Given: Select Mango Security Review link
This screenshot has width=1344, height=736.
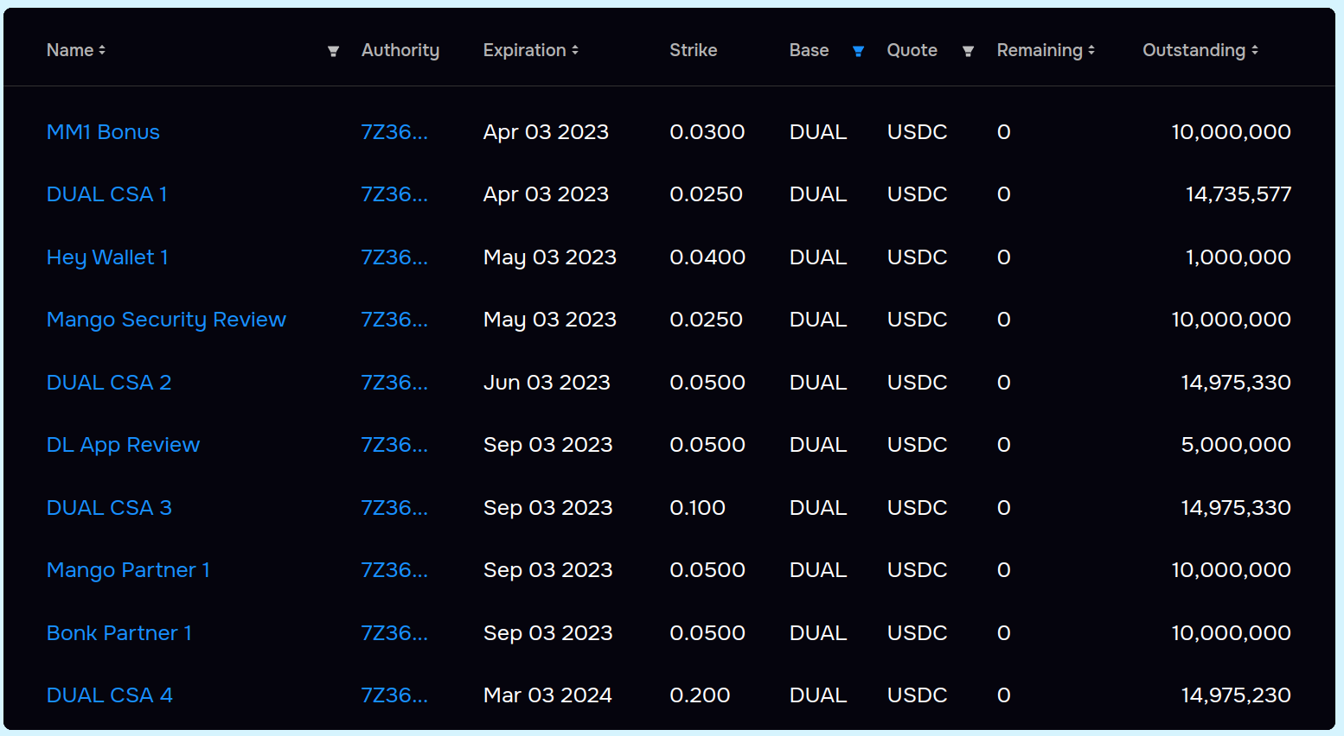Looking at the screenshot, I should (166, 320).
